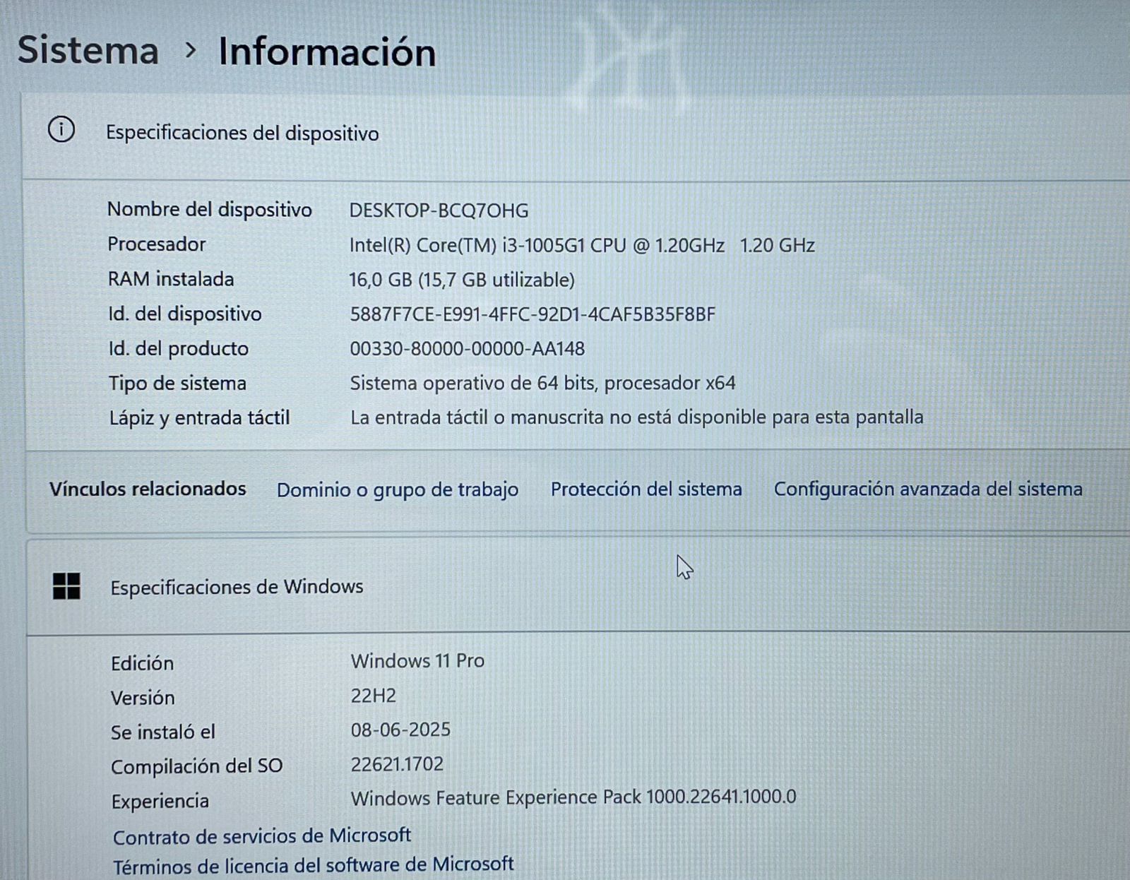The height and width of the screenshot is (880, 1130).
Task: Click the breadcrumb chevron after Sistema
Action: 189,51
